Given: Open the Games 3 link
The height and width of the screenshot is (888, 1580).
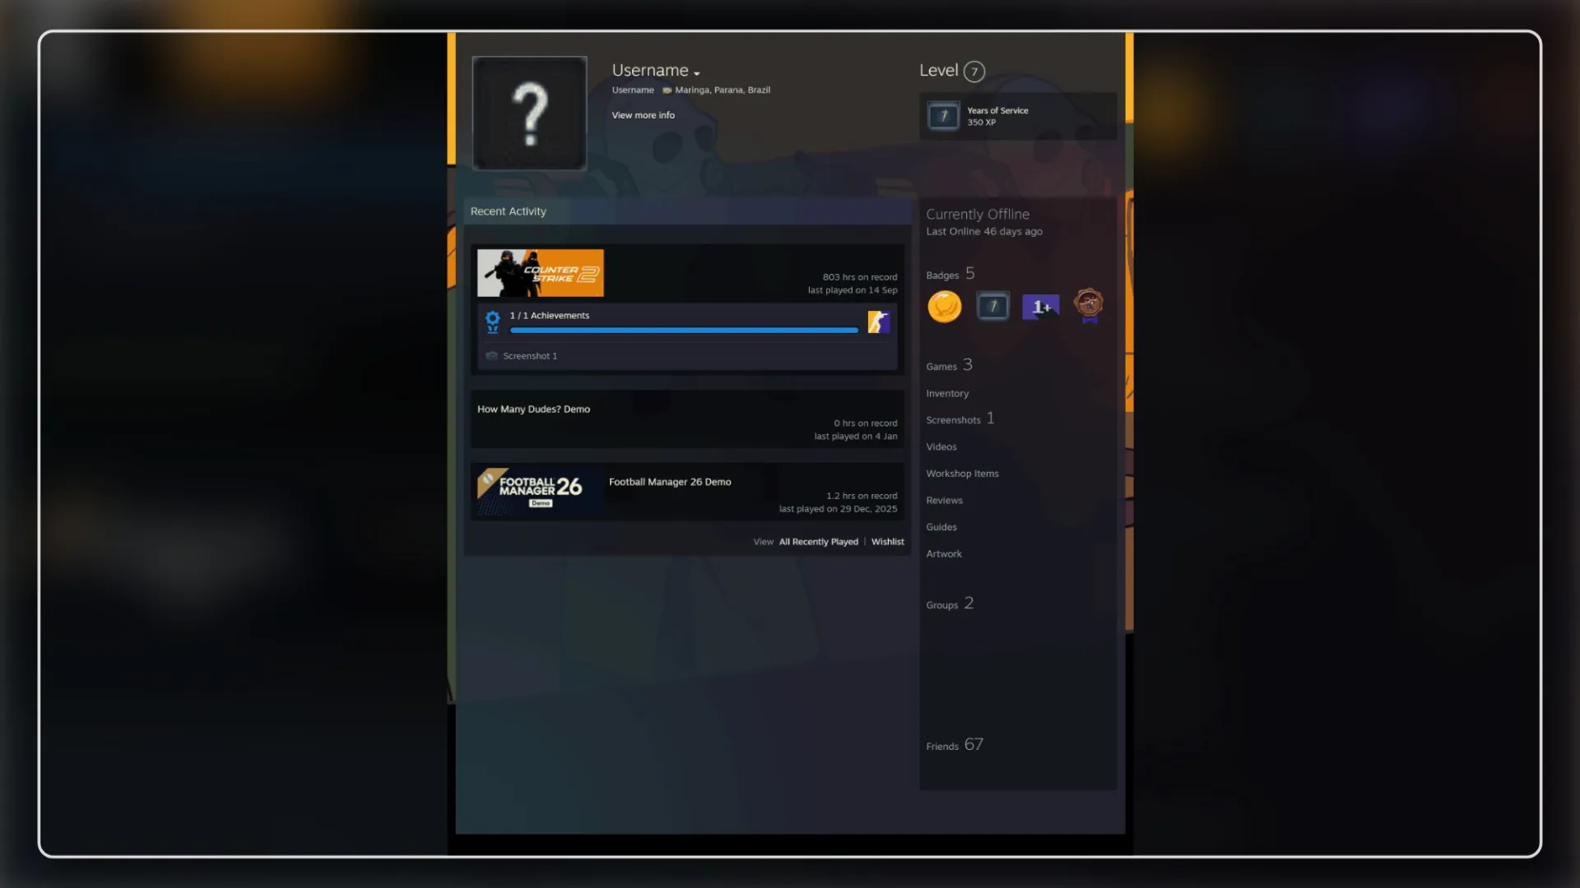Looking at the screenshot, I should click(949, 365).
